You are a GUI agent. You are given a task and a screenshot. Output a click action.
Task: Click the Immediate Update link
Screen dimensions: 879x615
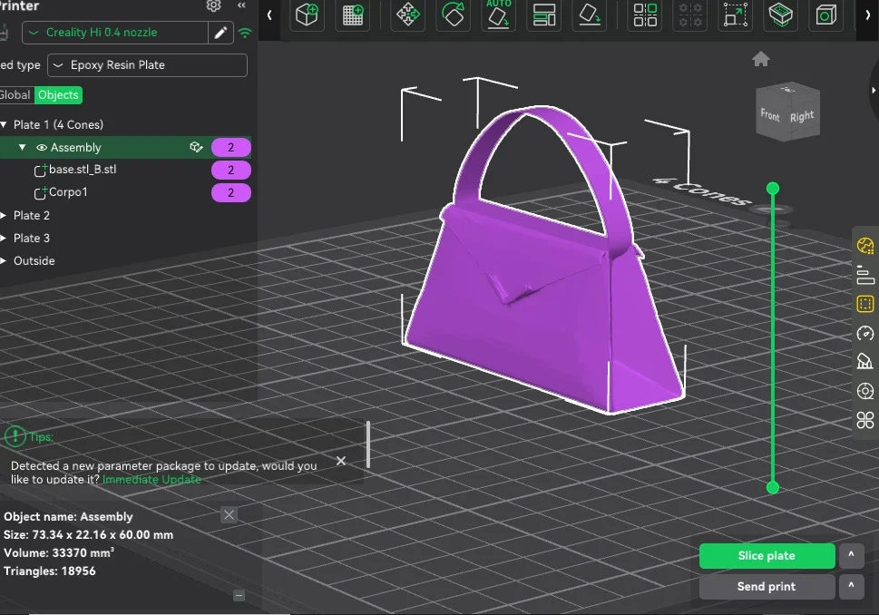click(151, 479)
